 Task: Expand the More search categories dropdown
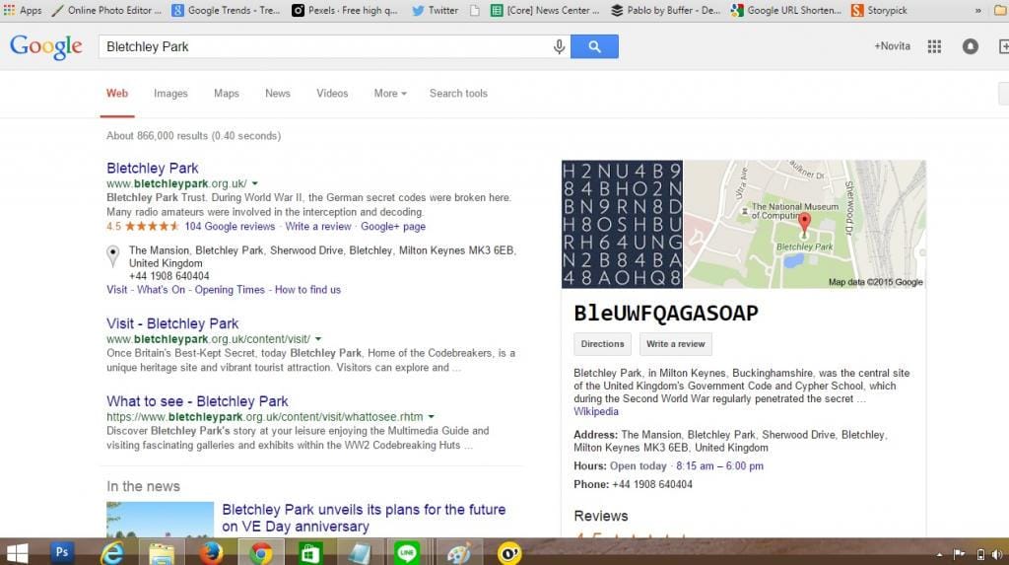390,94
